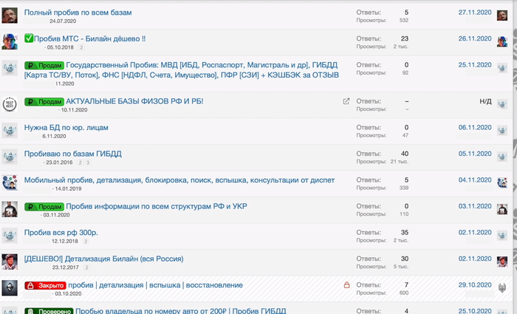This screenshot has width=517, height=314.
Task: Click last poster avatar next to 27.11.2020
Action: 502,16
